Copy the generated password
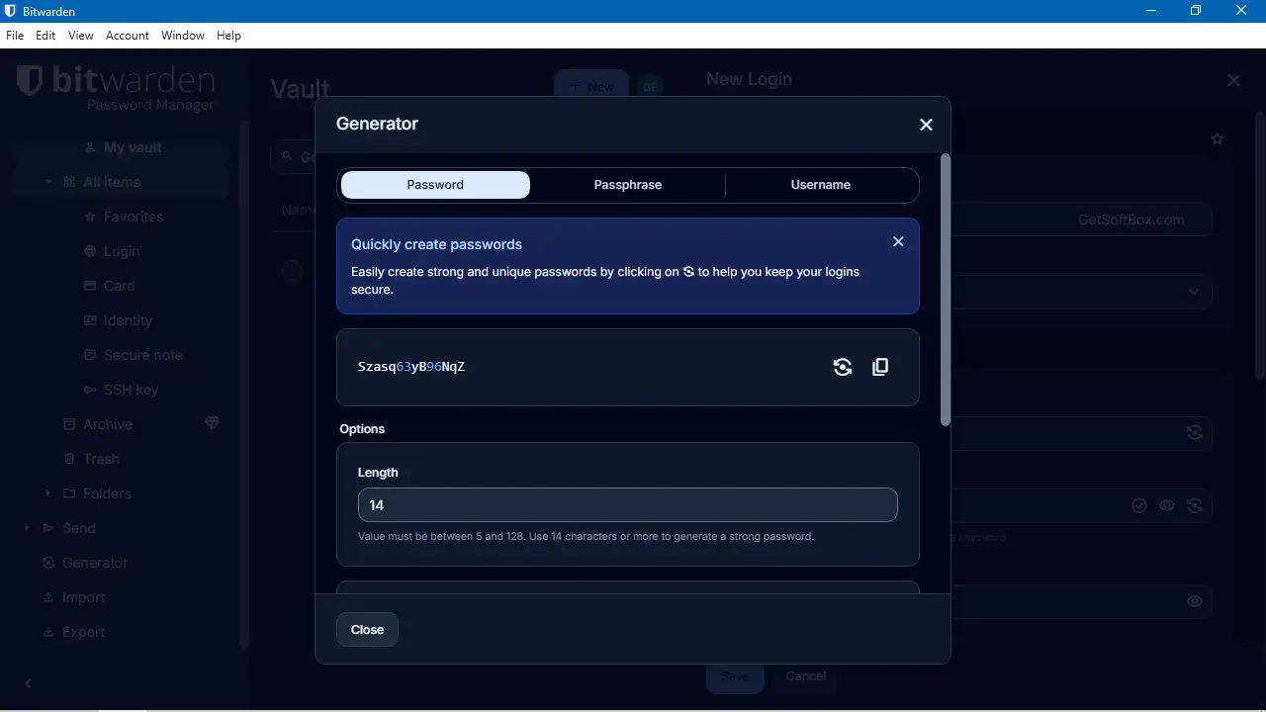This screenshot has height=712, width=1266. [x=880, y=367]
